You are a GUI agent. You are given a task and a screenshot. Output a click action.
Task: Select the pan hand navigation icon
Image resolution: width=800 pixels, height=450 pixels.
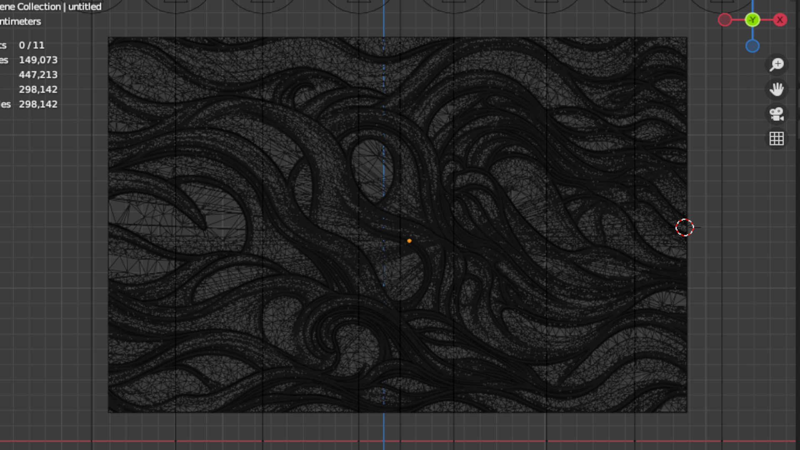[777, 89]
